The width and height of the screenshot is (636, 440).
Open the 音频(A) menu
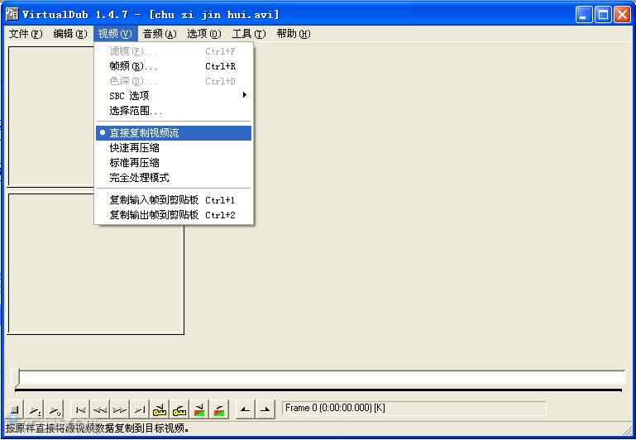click(x=160, y=34)
